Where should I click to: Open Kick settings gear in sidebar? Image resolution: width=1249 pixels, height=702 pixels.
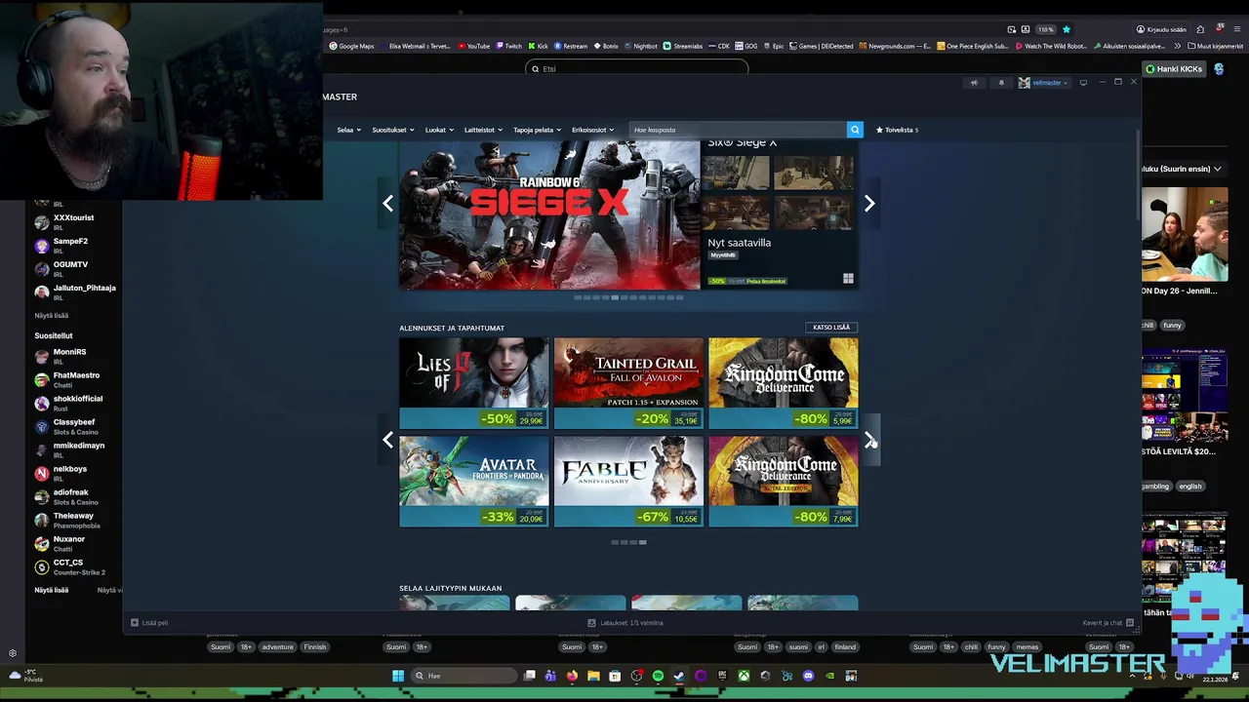[x=13, y=653]
